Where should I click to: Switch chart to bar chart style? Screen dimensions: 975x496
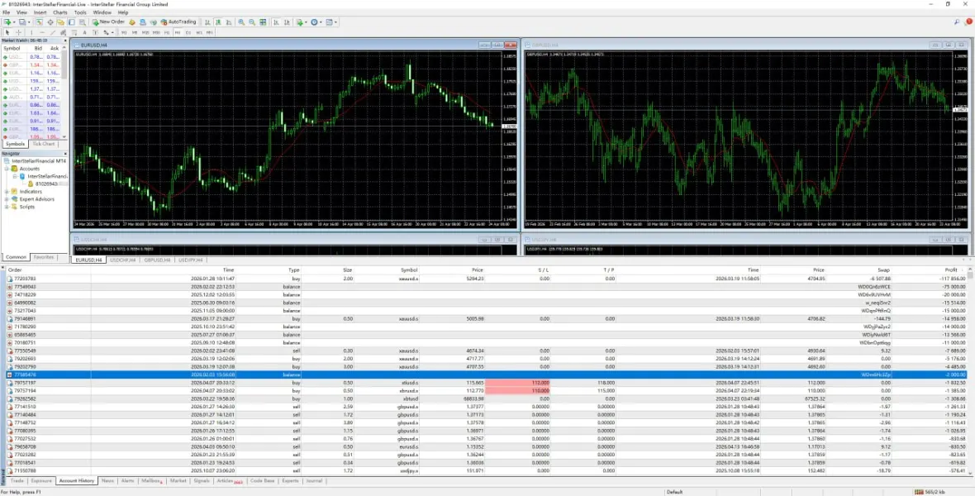[207, 21]
